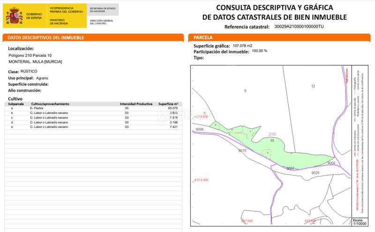Click parcel 9025 on the map
The width and height of the screenshot is (375, 232).
(315, 173)
